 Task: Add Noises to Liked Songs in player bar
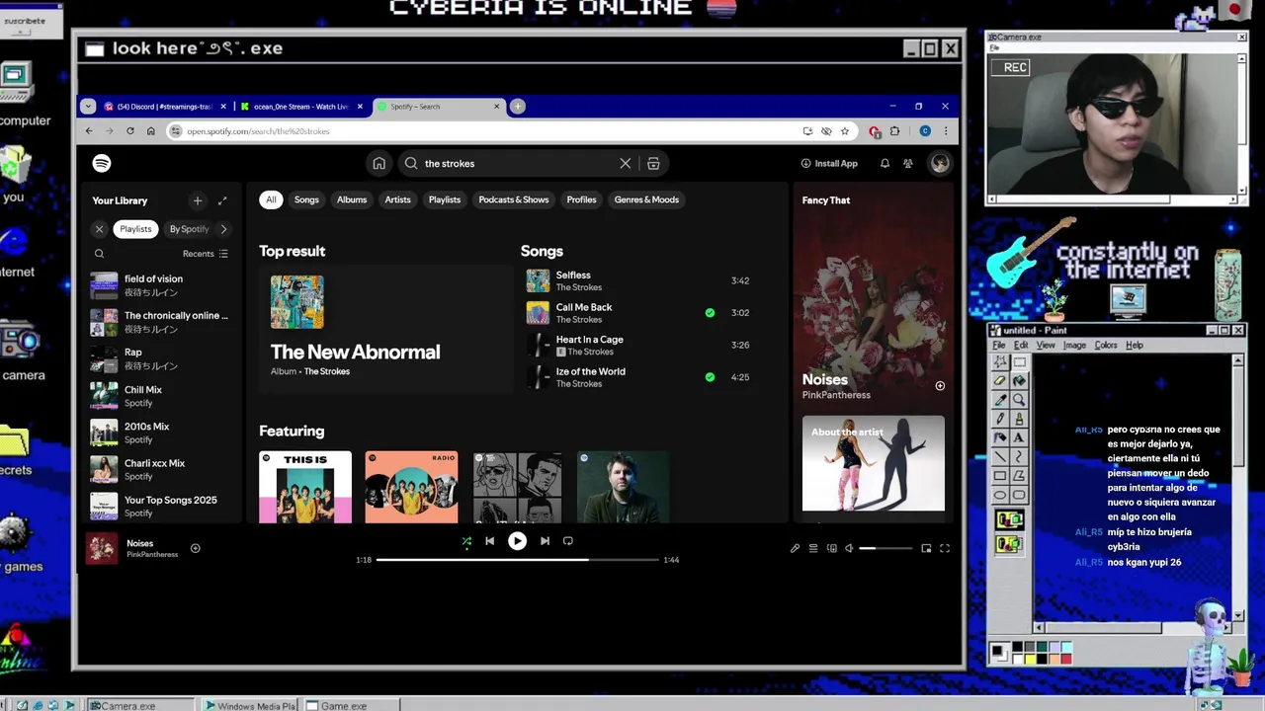click(x=195, y=548)
